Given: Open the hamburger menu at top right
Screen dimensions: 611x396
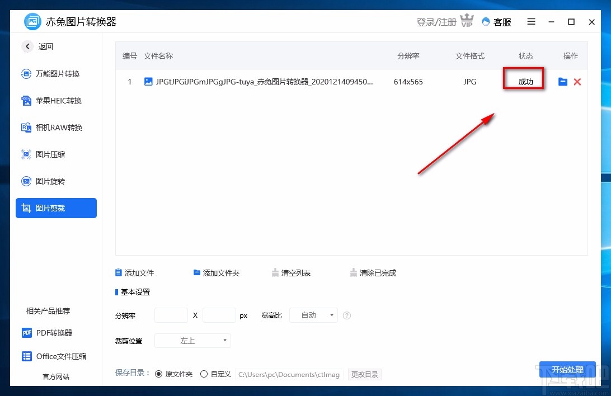Looking at the screenshot, I should 531,22.
